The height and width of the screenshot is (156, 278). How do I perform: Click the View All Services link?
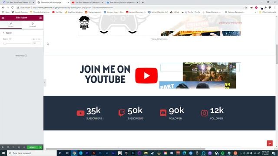pyautogui.click(x=159, y=39)
